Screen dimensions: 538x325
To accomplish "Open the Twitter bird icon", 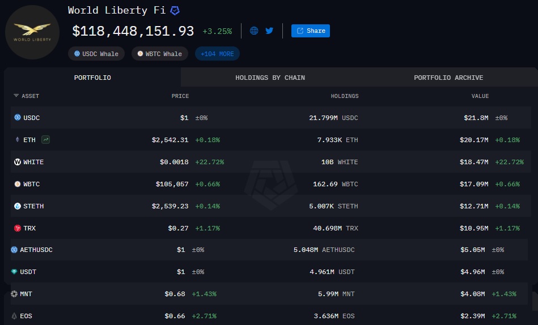I will 269,31.
